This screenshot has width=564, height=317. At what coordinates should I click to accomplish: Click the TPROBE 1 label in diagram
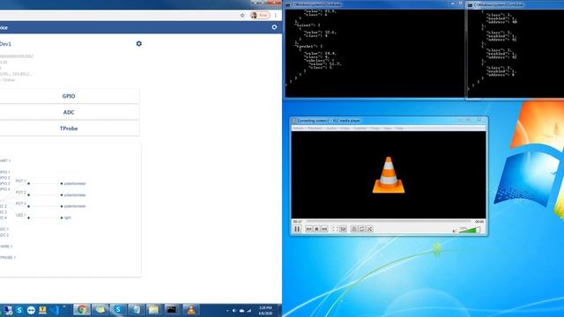[x=7, y=258]
